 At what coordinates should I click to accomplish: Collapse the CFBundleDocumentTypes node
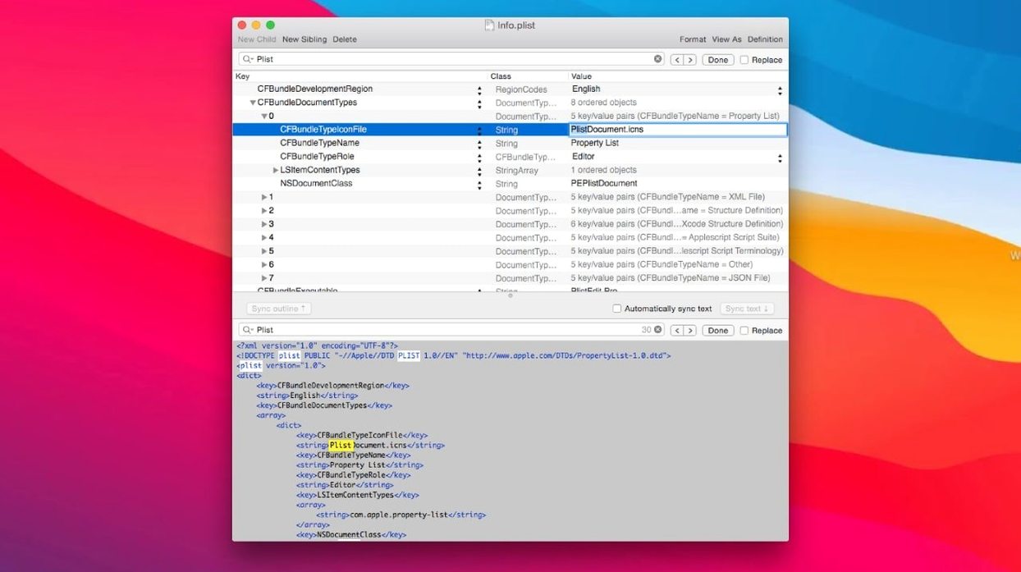(253, 103)
